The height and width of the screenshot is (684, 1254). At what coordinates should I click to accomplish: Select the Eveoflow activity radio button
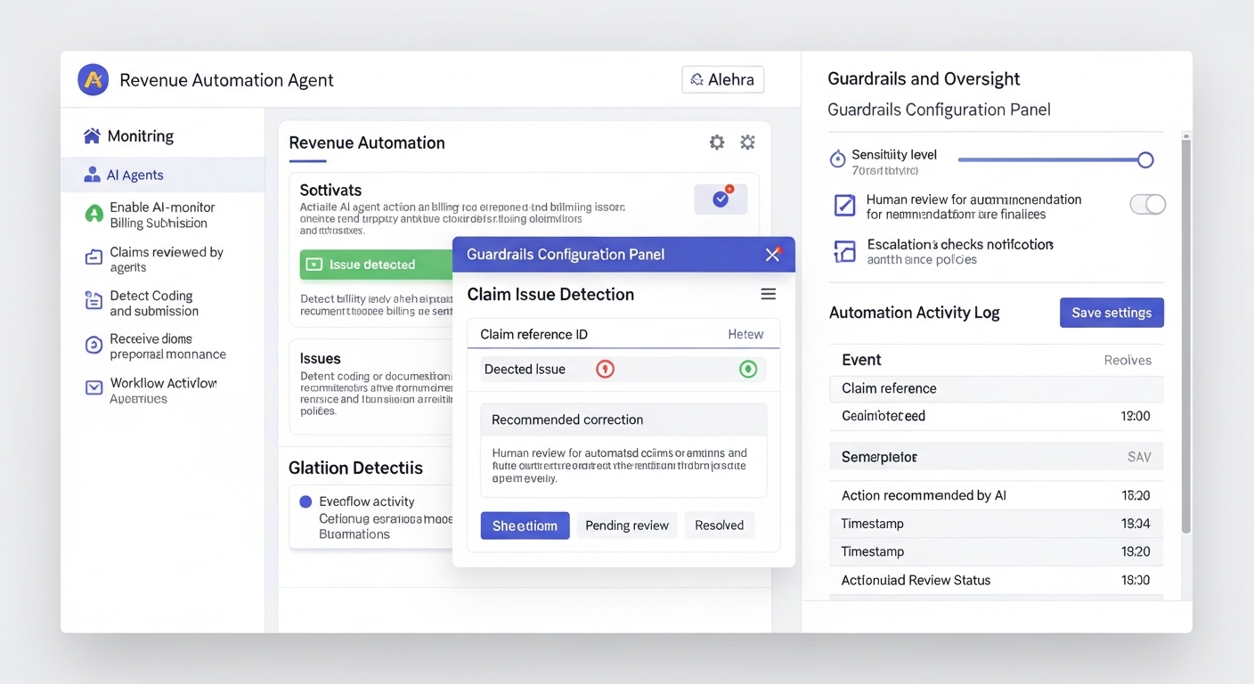[x=306, y=501]
